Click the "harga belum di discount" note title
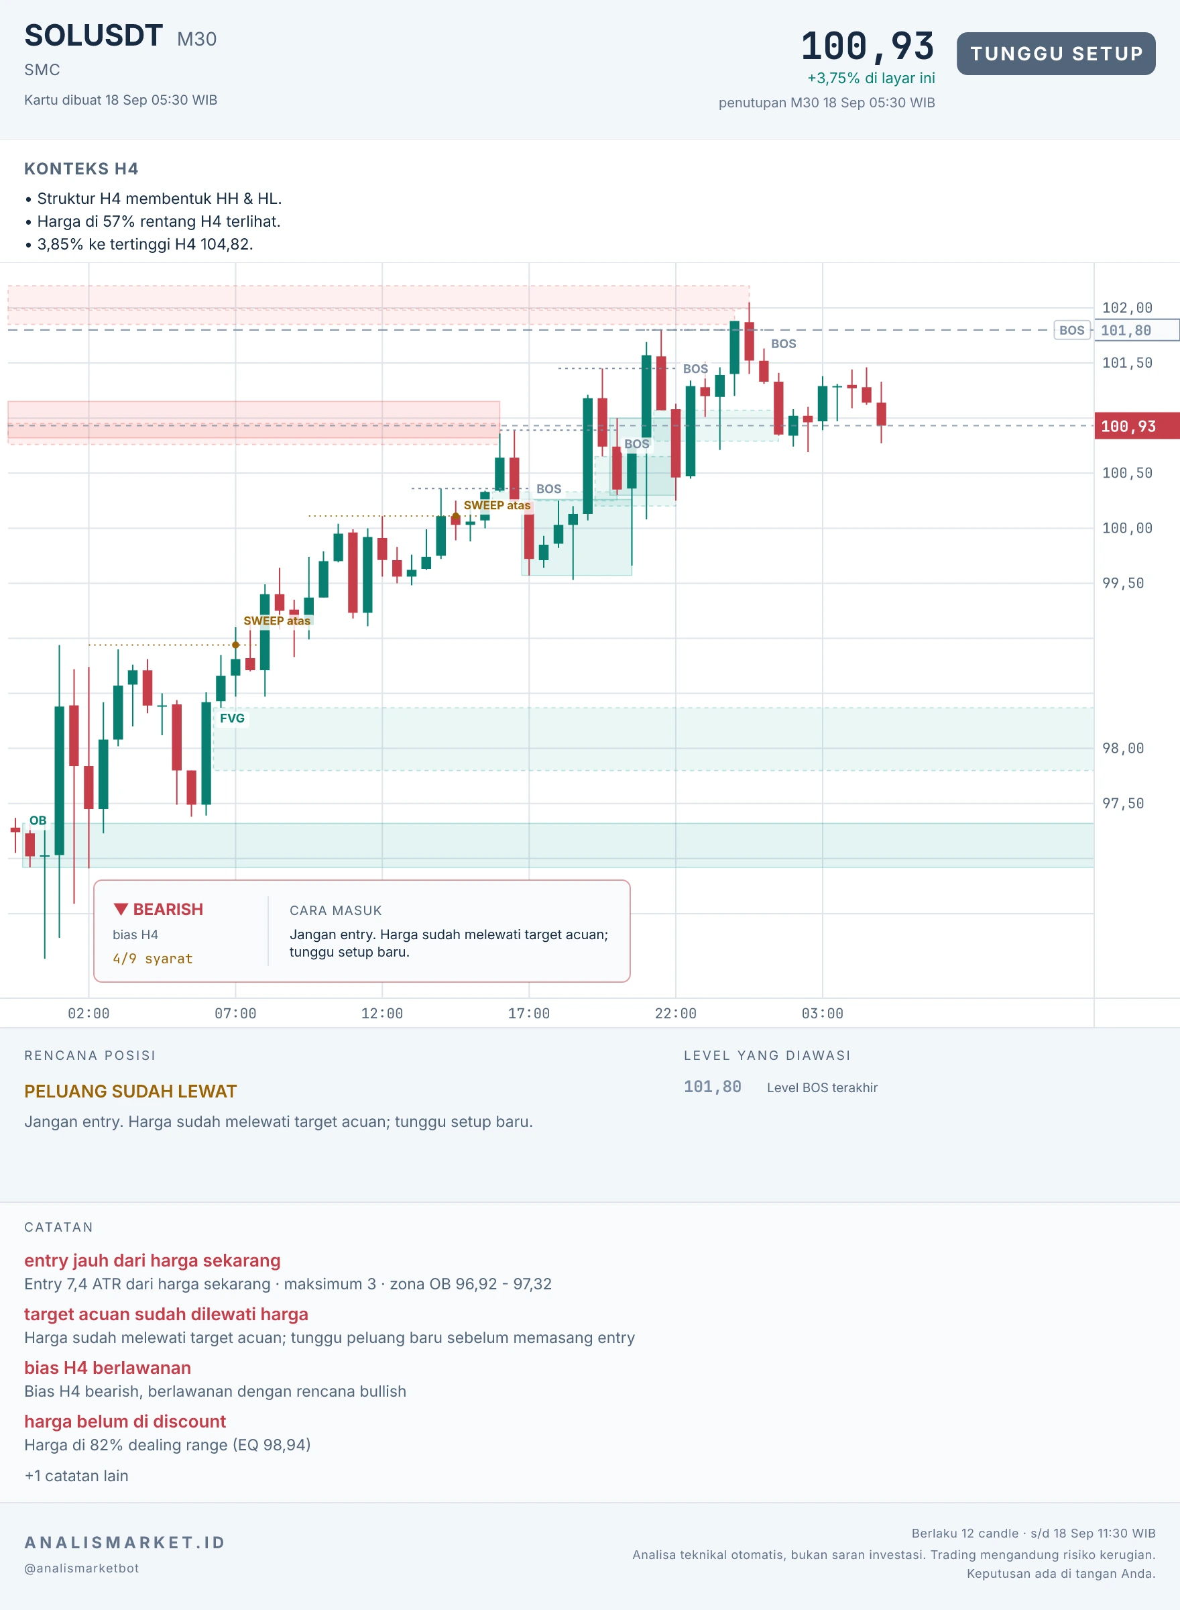Screen dimensions: 1180x1610 pos(125,1421)
